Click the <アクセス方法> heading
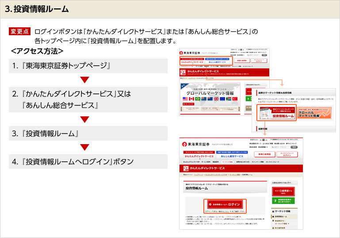340x238 pixels. pyautogui.click(x=37, y=51)
